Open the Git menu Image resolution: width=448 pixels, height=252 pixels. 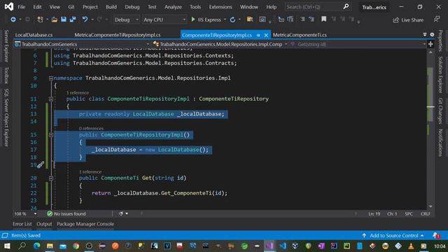point(71,7)
